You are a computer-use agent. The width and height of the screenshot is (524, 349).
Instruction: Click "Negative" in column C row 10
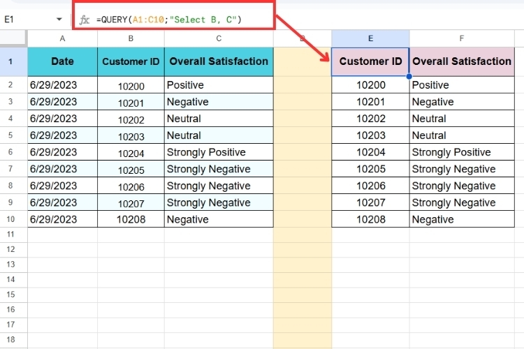coord(219,219)
